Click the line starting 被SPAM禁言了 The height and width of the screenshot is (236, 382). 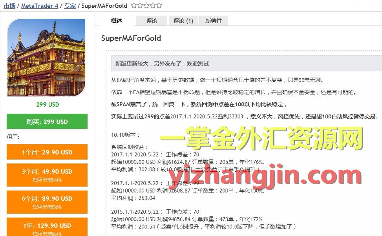pos(199,105)
